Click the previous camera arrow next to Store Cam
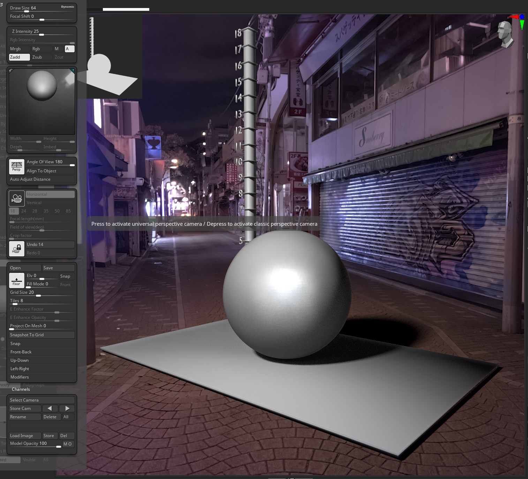The width and height of the screenshot is (528, 479). tap(50, 408)
